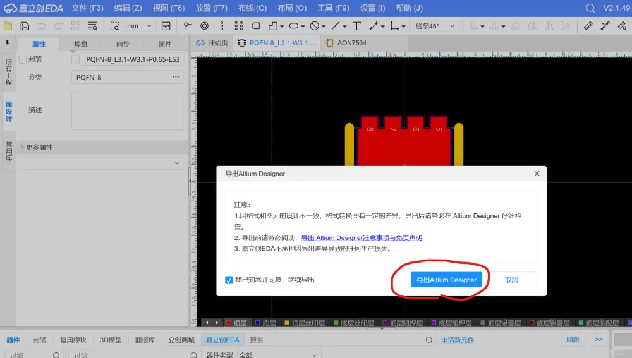Select the Text tool (T) icon
Screen dimensions: 632x358
(356, 26)
